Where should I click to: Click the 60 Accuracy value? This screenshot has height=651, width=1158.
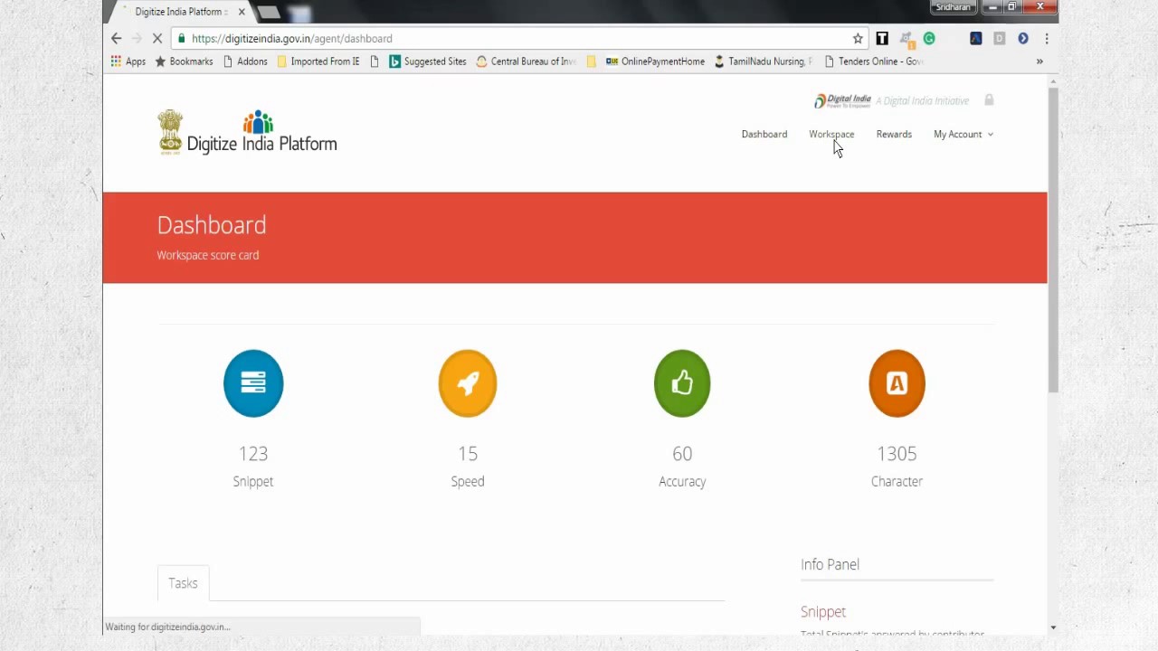pos(682,453)
